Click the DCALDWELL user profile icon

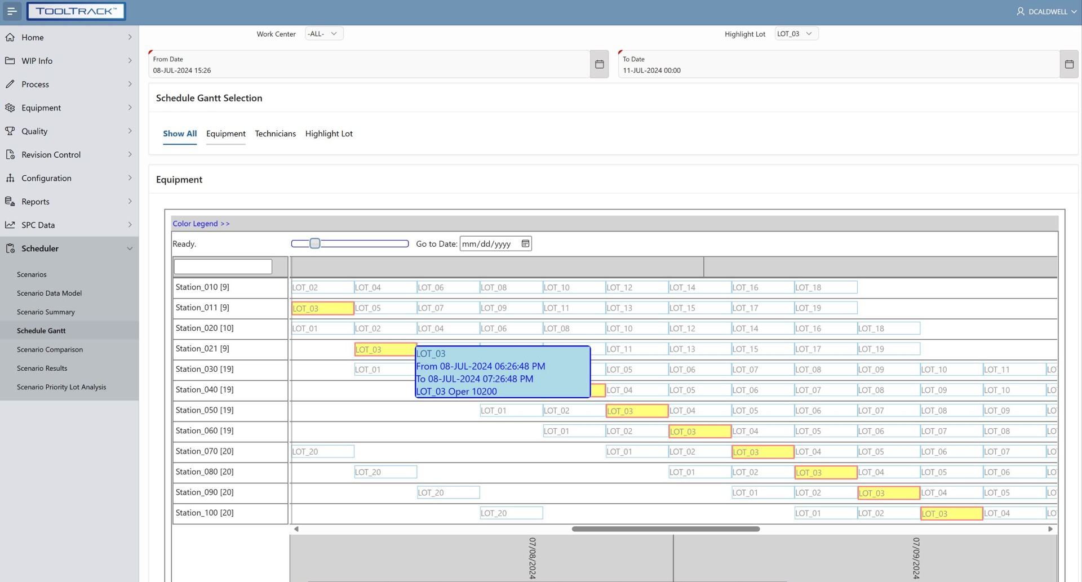tap(1020, 11)
